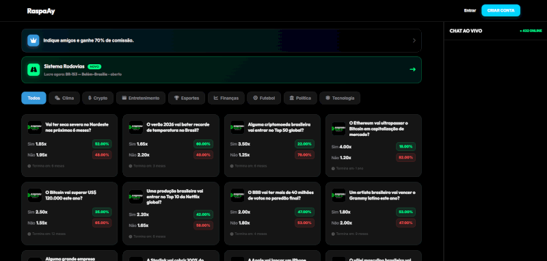Viewport: 547px width, 261px height.
Task: Pick Não 48.00% on Nordeste drought market
Action: tap(102, 154)
